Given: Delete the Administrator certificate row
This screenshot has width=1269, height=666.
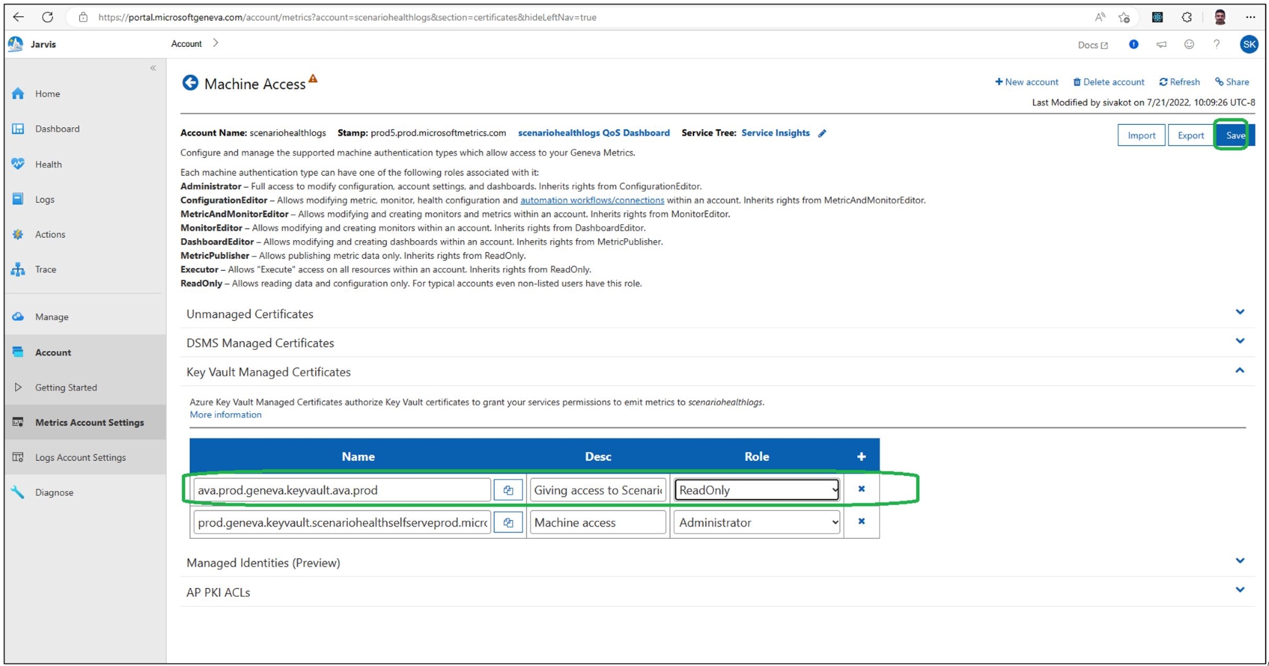Looking at the screenshot, I should 862,521.
